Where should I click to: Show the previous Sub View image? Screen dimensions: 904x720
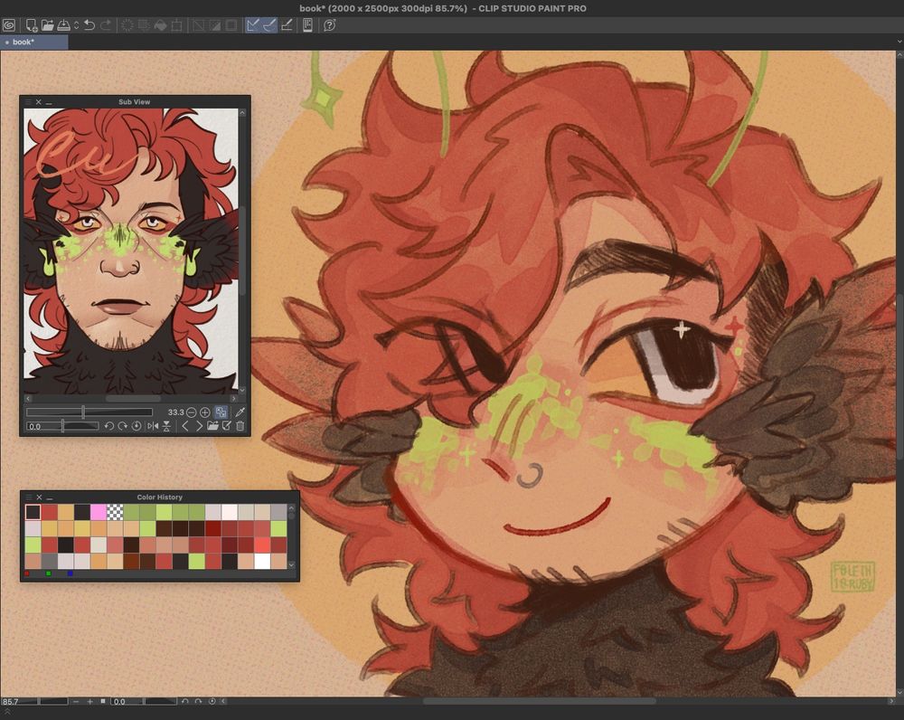(185, 426)
